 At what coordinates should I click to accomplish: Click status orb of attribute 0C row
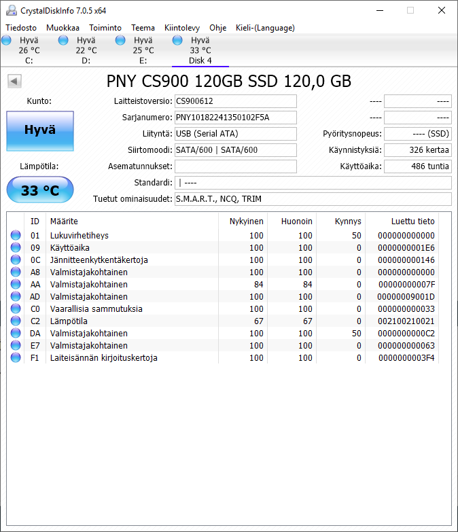[x=16, y=260]
